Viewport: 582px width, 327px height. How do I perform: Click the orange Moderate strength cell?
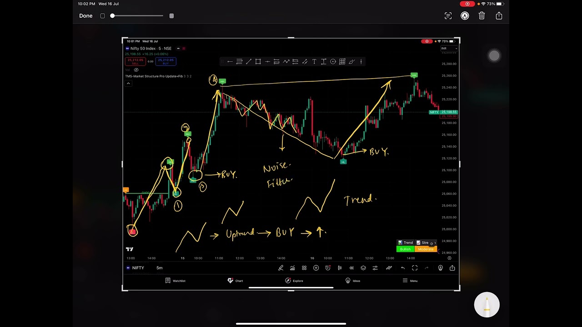tap(426, 249)
